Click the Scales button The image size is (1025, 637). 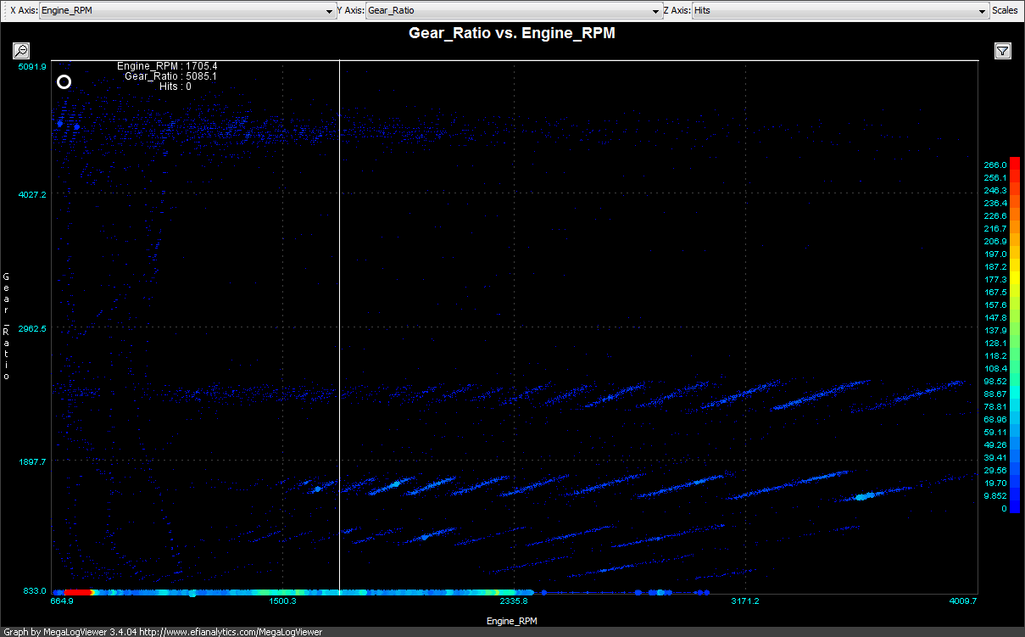click(1004, 11)
